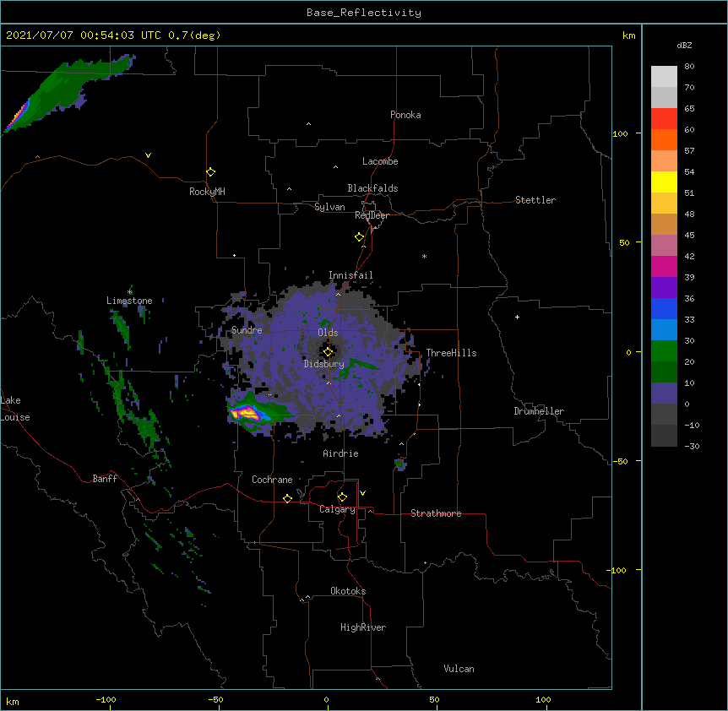
Task: Click the Innisfail town label
Action: tap(350, 275)
